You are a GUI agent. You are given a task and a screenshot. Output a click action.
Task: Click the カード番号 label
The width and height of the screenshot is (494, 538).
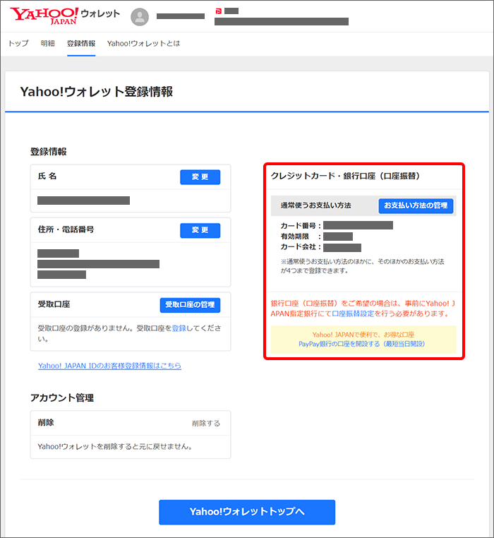301,226
